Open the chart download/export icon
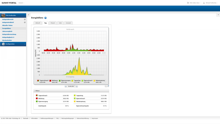 (x=108, y=86)
